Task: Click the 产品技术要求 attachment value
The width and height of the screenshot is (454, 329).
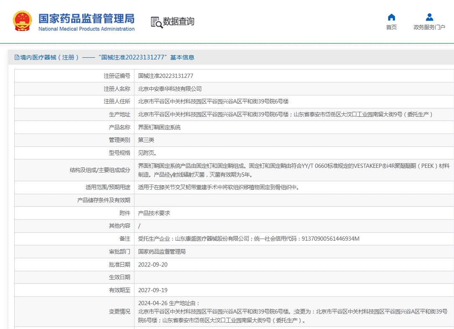Action: click(x=154, y=213)
